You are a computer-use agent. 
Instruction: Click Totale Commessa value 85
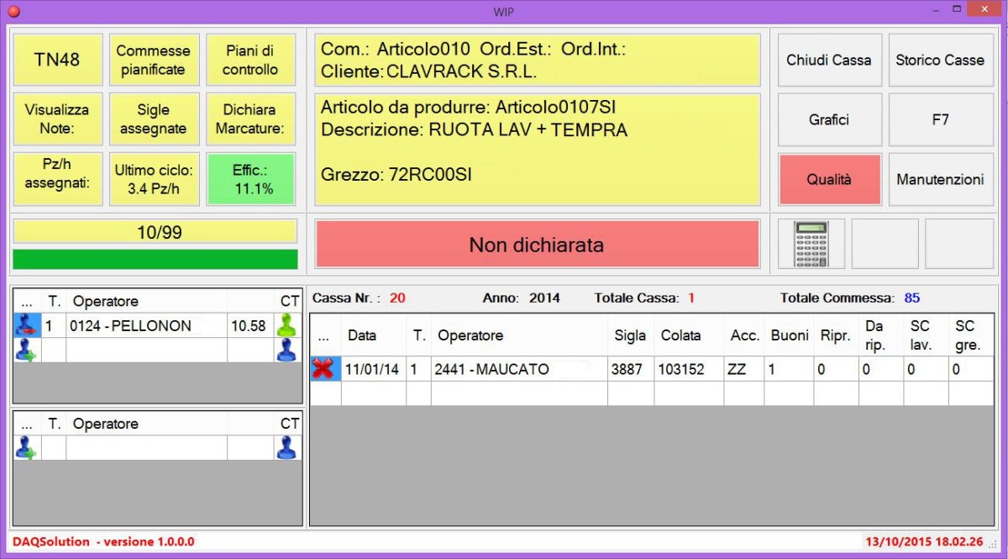point(912,298)
